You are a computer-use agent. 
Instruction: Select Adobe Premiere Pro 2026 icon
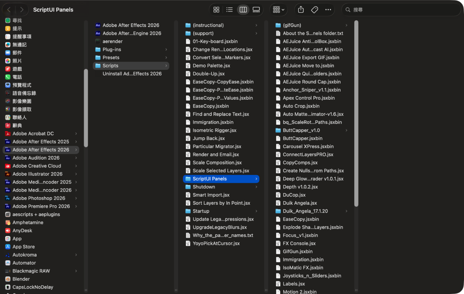pos(8,207)
